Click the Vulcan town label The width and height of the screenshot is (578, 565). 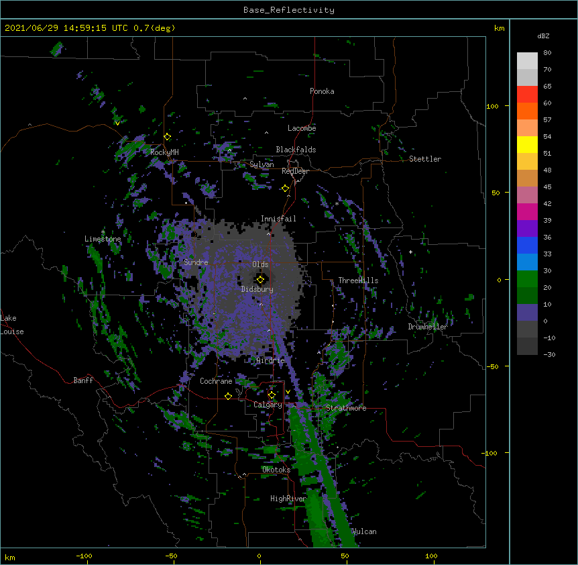pos(364,531)
